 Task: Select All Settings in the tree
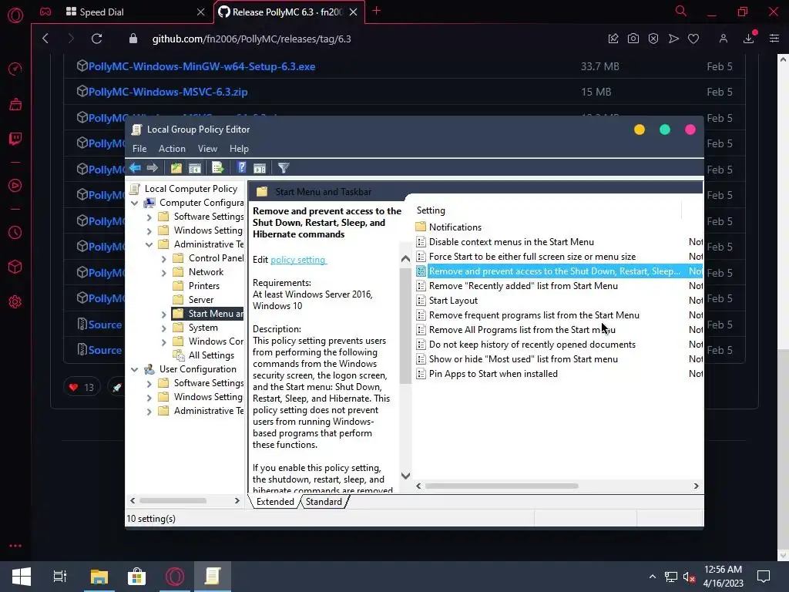(x=211, y=355)
